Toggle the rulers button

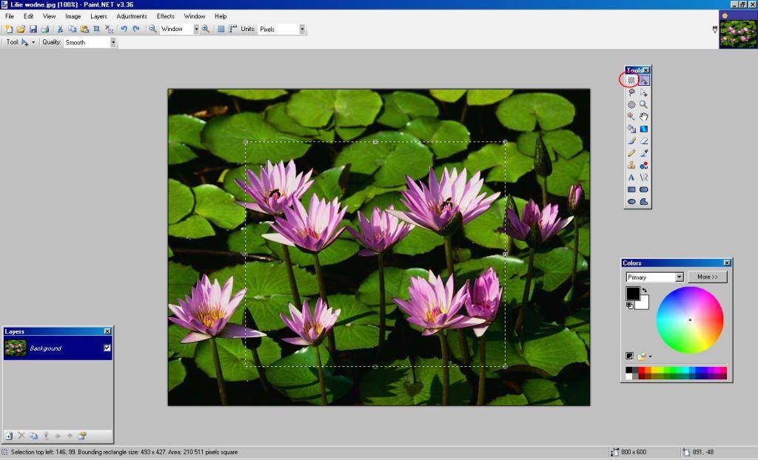(x=233, y=29)
